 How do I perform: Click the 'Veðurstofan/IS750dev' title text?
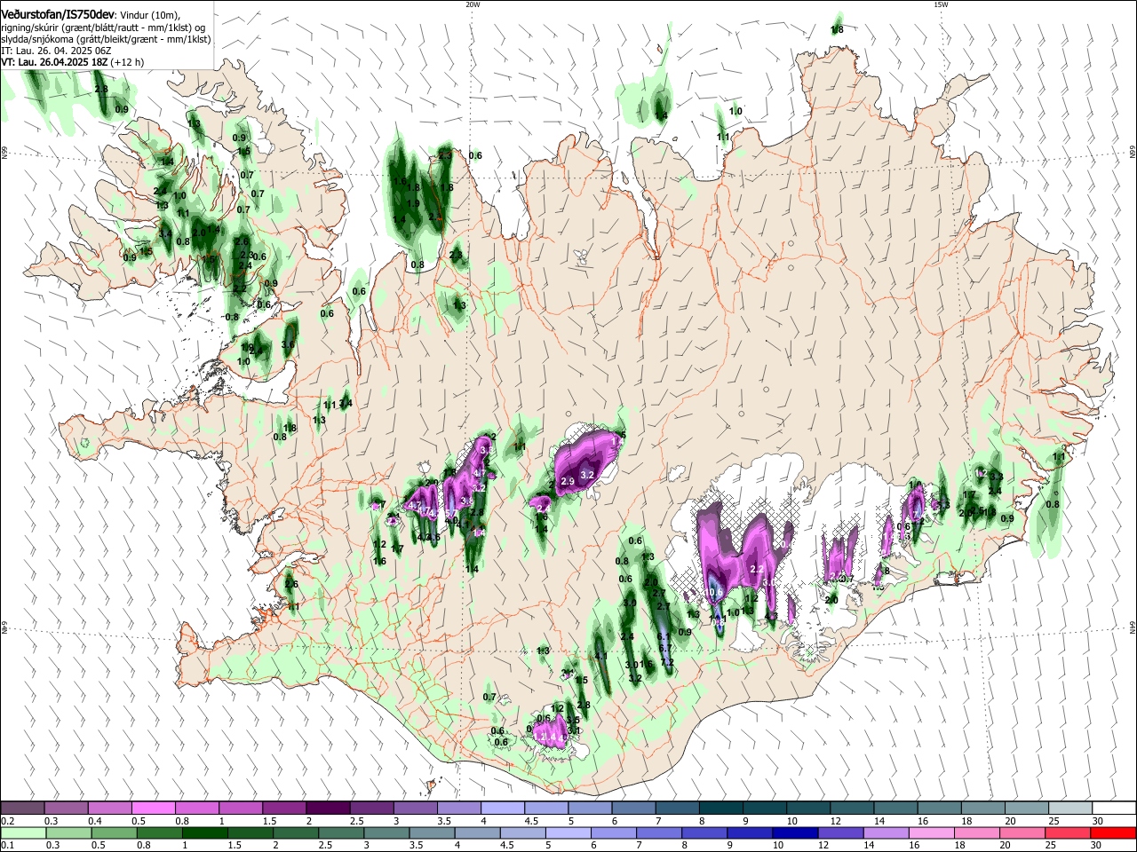pyautogui.click(x=58, y=13)
